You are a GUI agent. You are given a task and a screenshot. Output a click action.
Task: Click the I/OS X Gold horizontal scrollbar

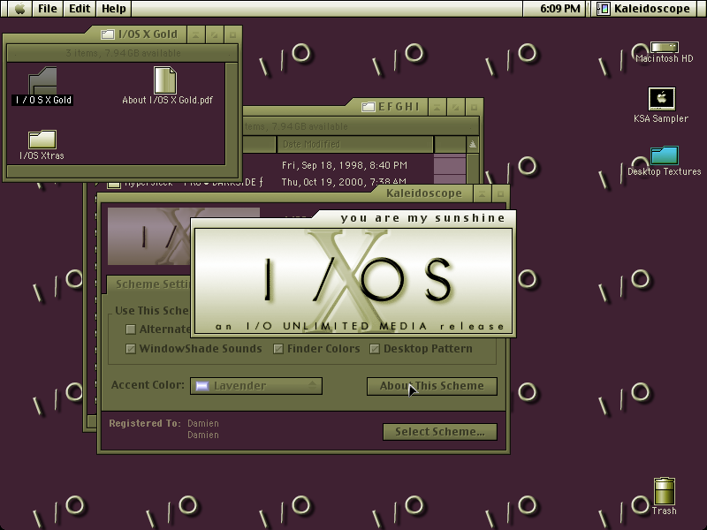coord(116,171)
